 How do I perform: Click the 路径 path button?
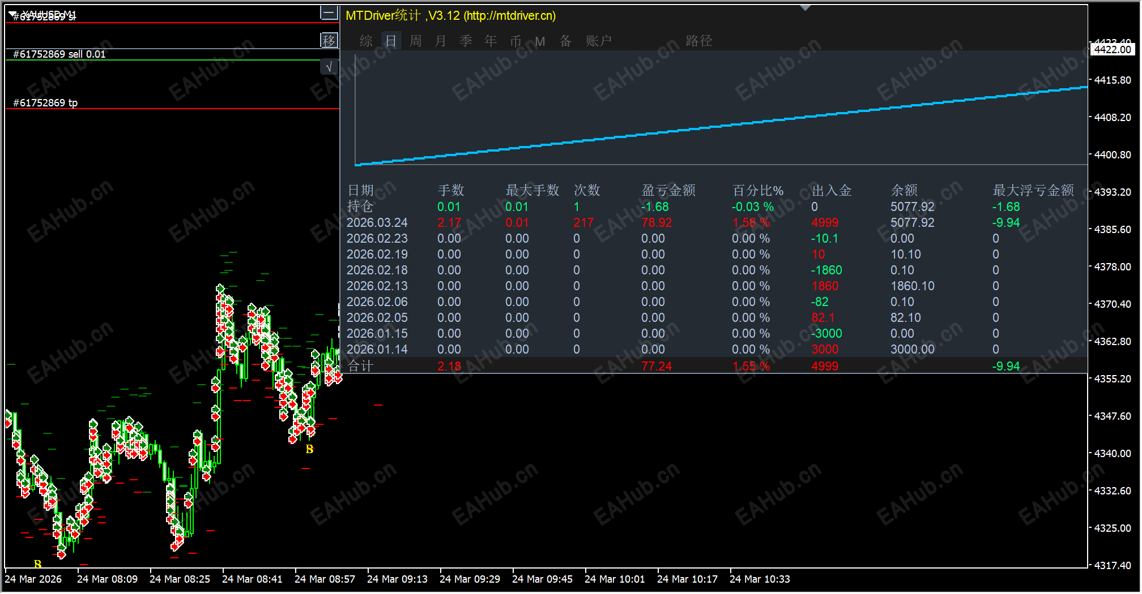(699, 41)
